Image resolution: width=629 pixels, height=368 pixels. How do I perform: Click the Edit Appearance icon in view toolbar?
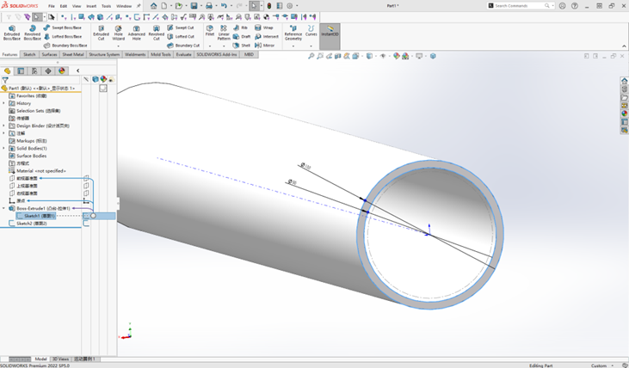click(397, 56)
